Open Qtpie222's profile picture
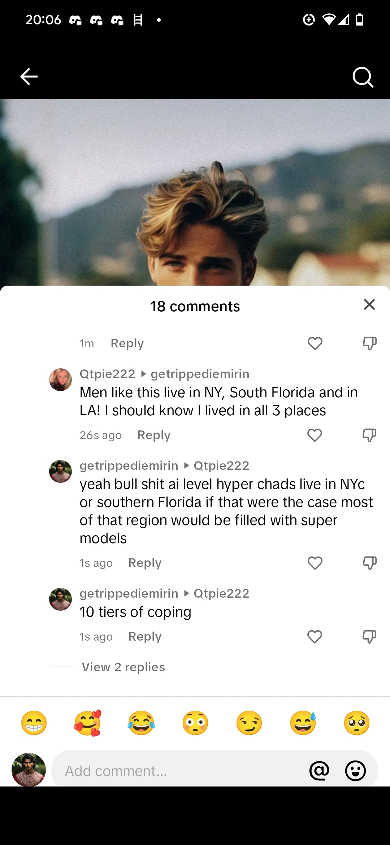This screenshot has width=390, height=845. point(60,380)
